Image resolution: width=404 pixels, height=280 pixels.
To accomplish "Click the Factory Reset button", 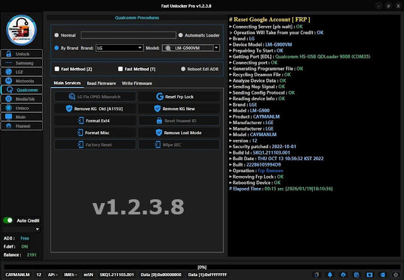I will [95, 144].
